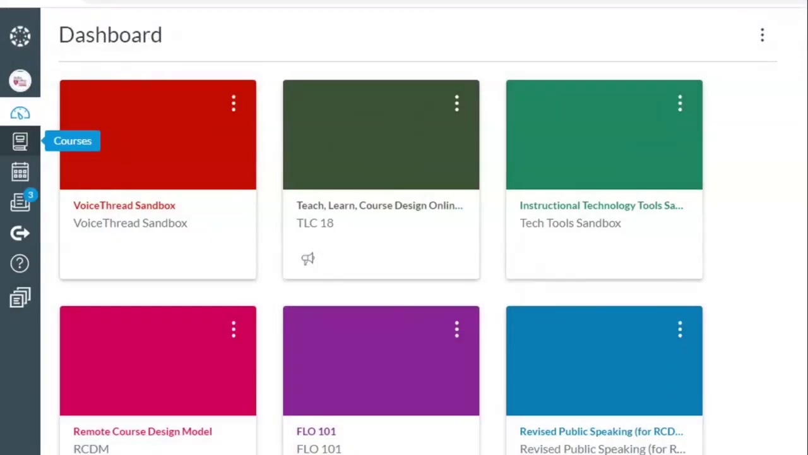
Task: Open the Teach, Learn, Course Design link
Action: (x=379, y=205)
